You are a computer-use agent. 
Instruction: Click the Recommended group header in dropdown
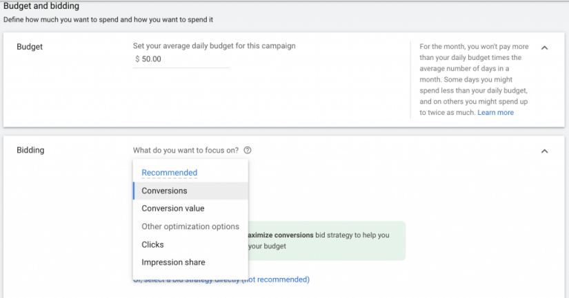click(169, 173)
